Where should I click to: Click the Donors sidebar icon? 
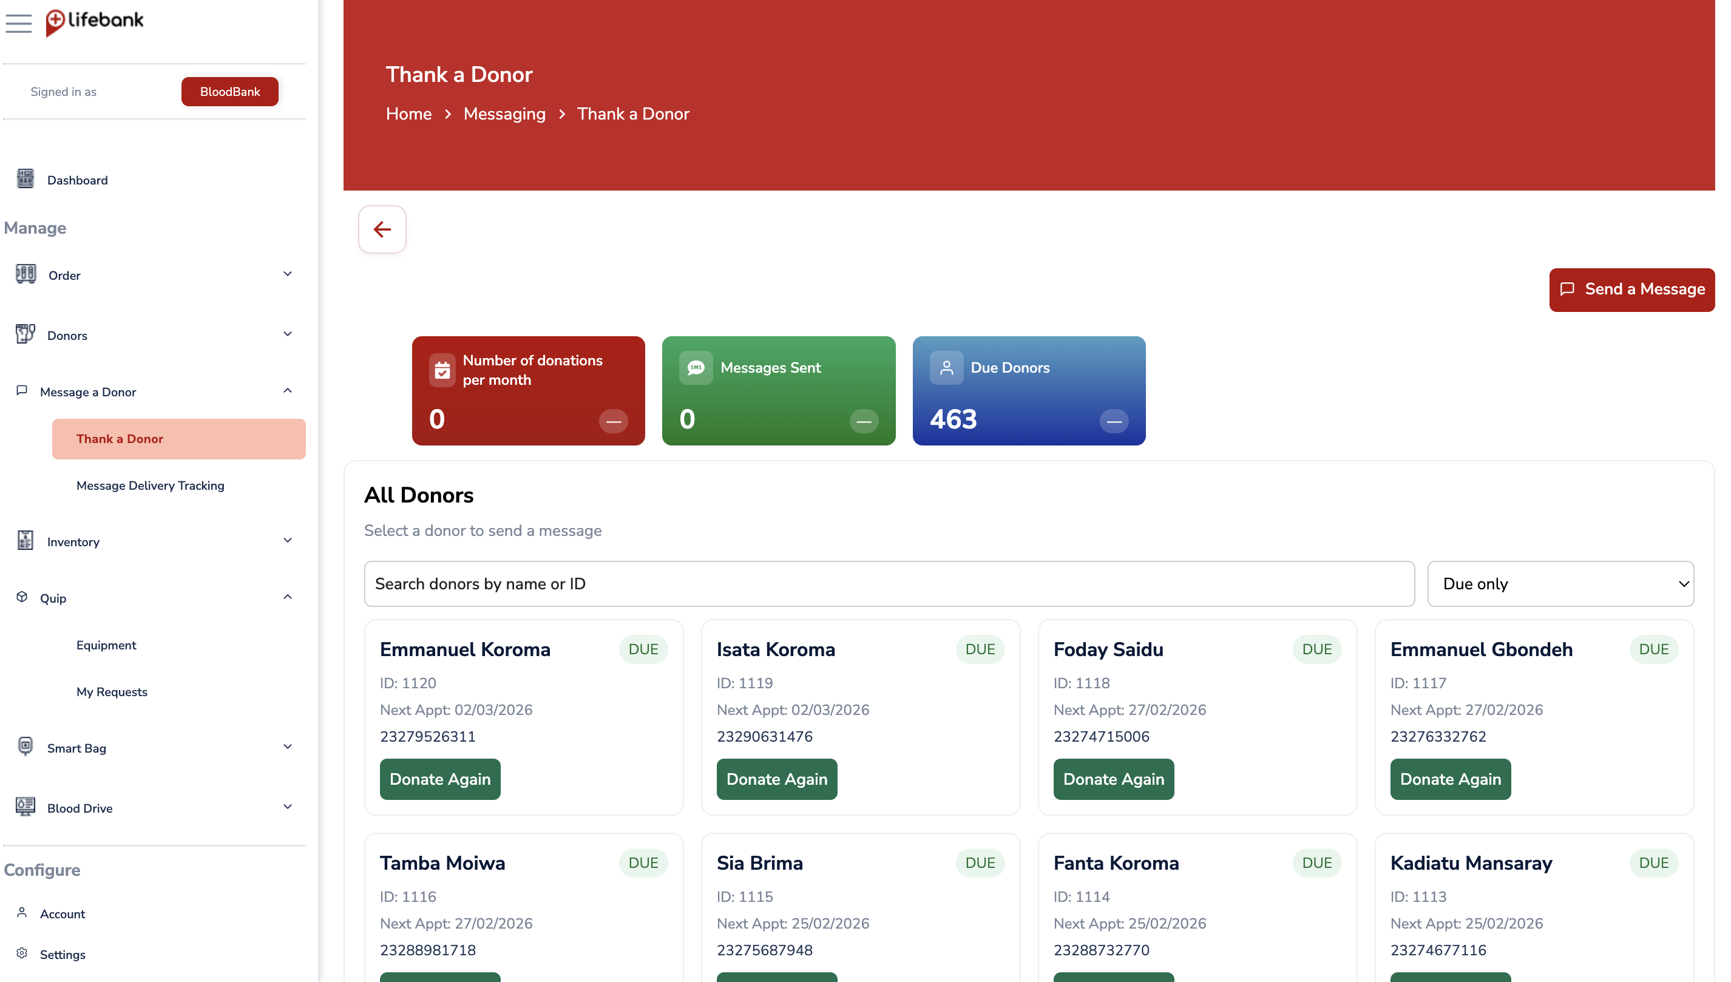[25, 334]
